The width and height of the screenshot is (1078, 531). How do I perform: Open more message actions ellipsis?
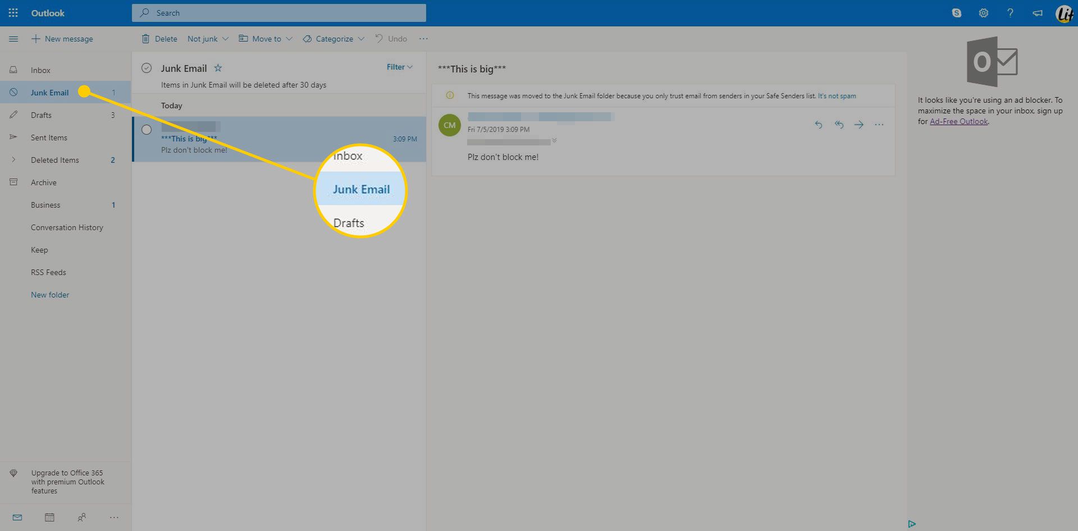879,125
